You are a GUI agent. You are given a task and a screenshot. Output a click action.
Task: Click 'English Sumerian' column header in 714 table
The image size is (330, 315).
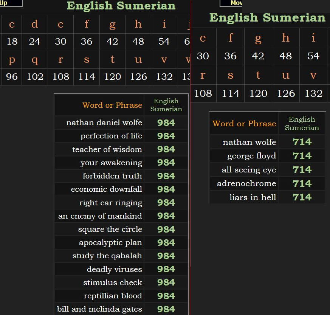pos(302,123)
